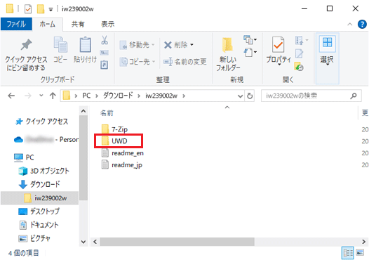Click the scissors Cut icon

(105, 40)
